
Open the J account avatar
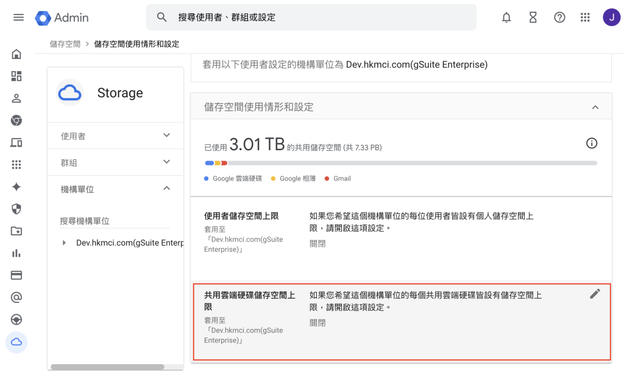coord(611,18)
